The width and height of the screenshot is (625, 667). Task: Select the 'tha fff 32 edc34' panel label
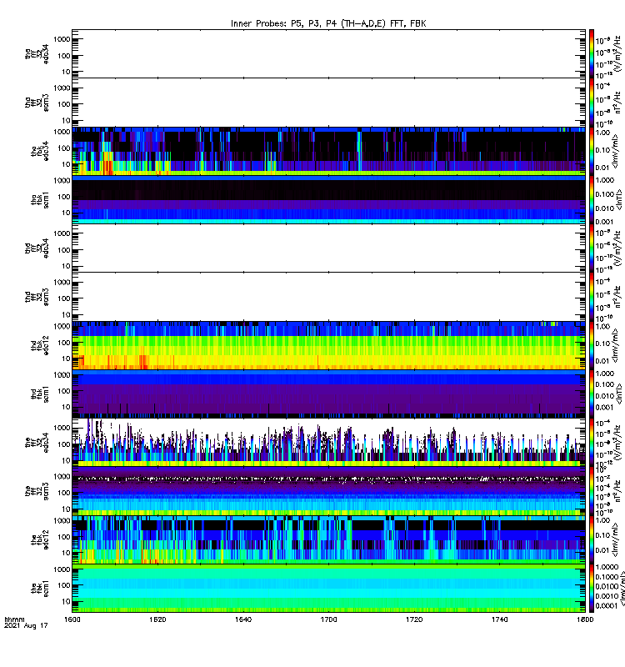click(37, 53)
